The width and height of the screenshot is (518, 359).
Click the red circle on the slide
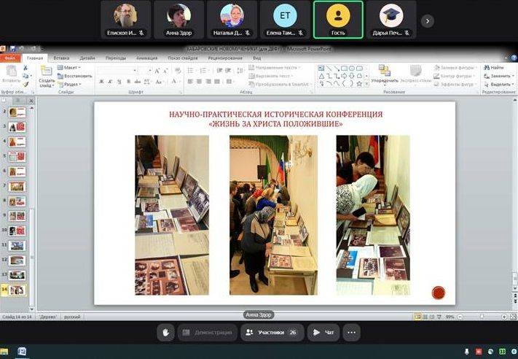[x=439, y=293]
